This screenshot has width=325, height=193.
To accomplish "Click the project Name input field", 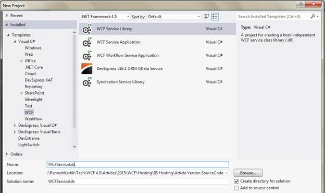I will [138, 164].
